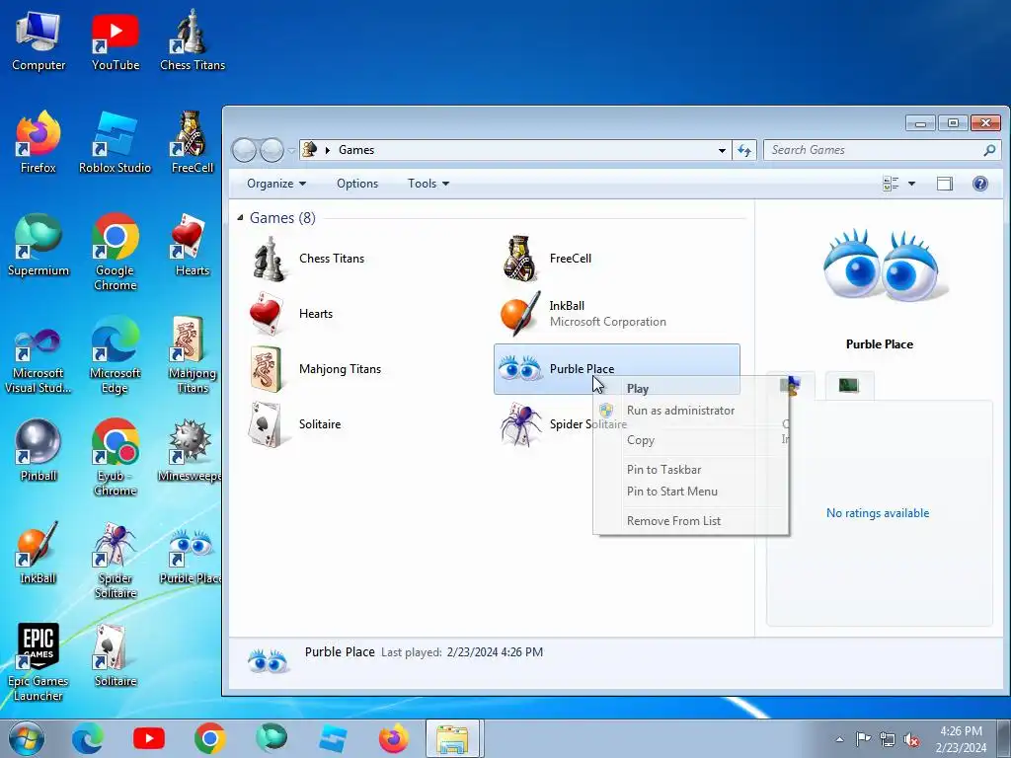Open YouTube from the taskbar
Screen dimensions: 1011x758
149,738
